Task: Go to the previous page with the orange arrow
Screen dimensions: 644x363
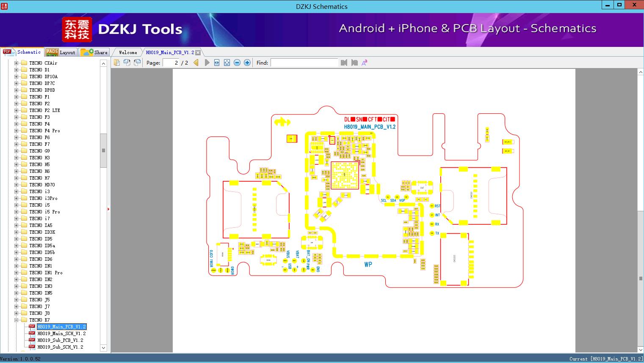Action: click(x=196, y=63)
